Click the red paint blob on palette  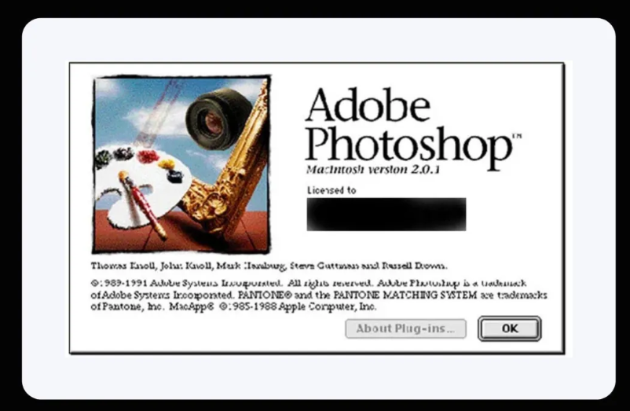coord(147,156)
